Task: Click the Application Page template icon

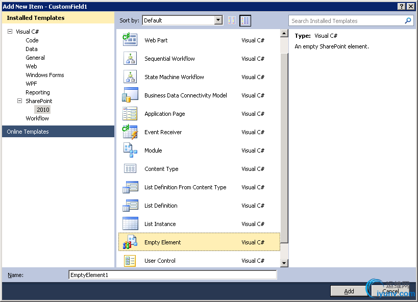Action: (x=130, y=114)
